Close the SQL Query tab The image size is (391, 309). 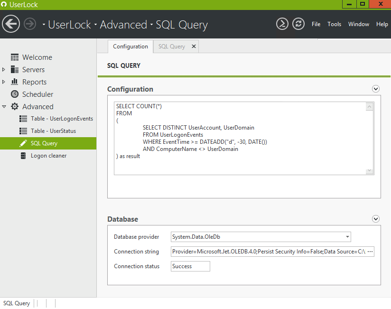tap(194, 46)
